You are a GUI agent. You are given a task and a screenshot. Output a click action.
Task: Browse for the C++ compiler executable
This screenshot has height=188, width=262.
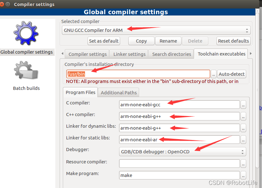(x=243, y=116)
